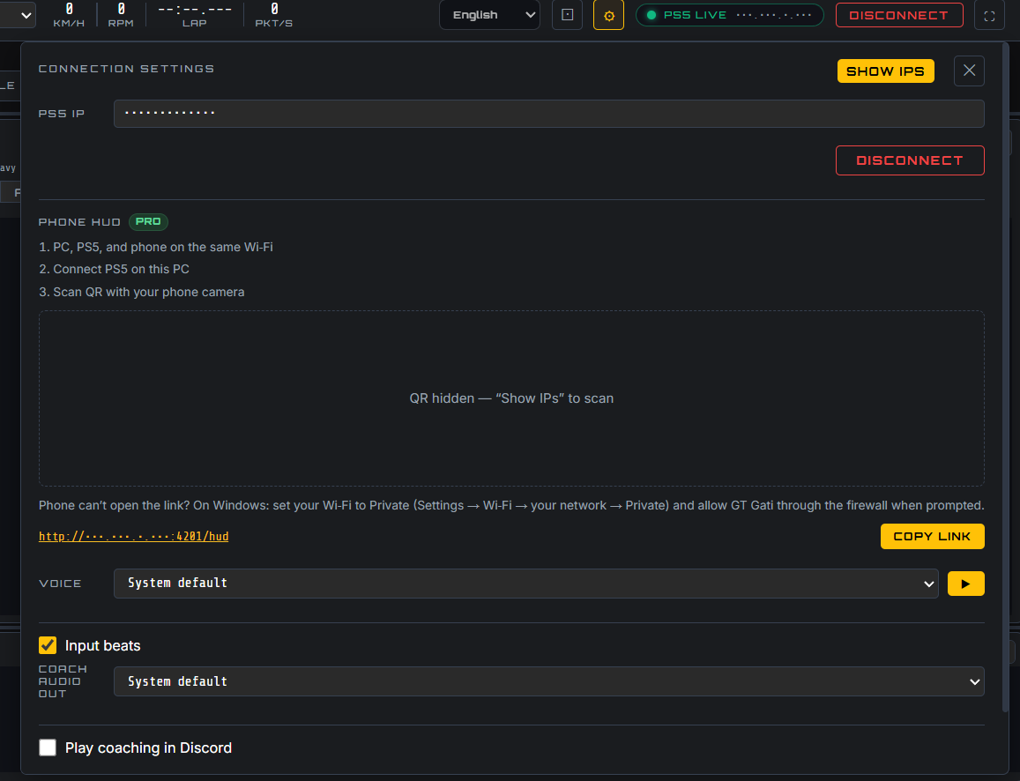Uncheck the Input beats checkbox

[x=48, y=645]
